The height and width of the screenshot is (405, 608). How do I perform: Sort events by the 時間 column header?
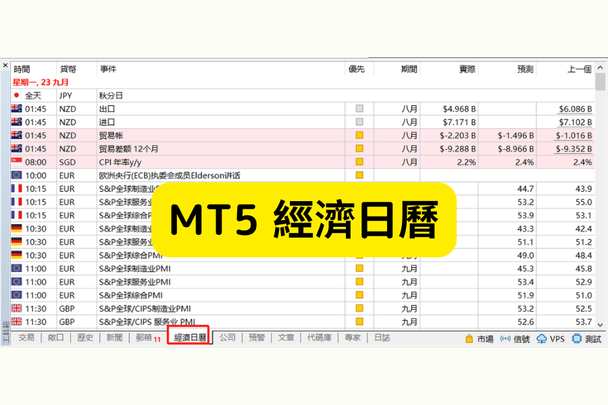tap(24, 68)
